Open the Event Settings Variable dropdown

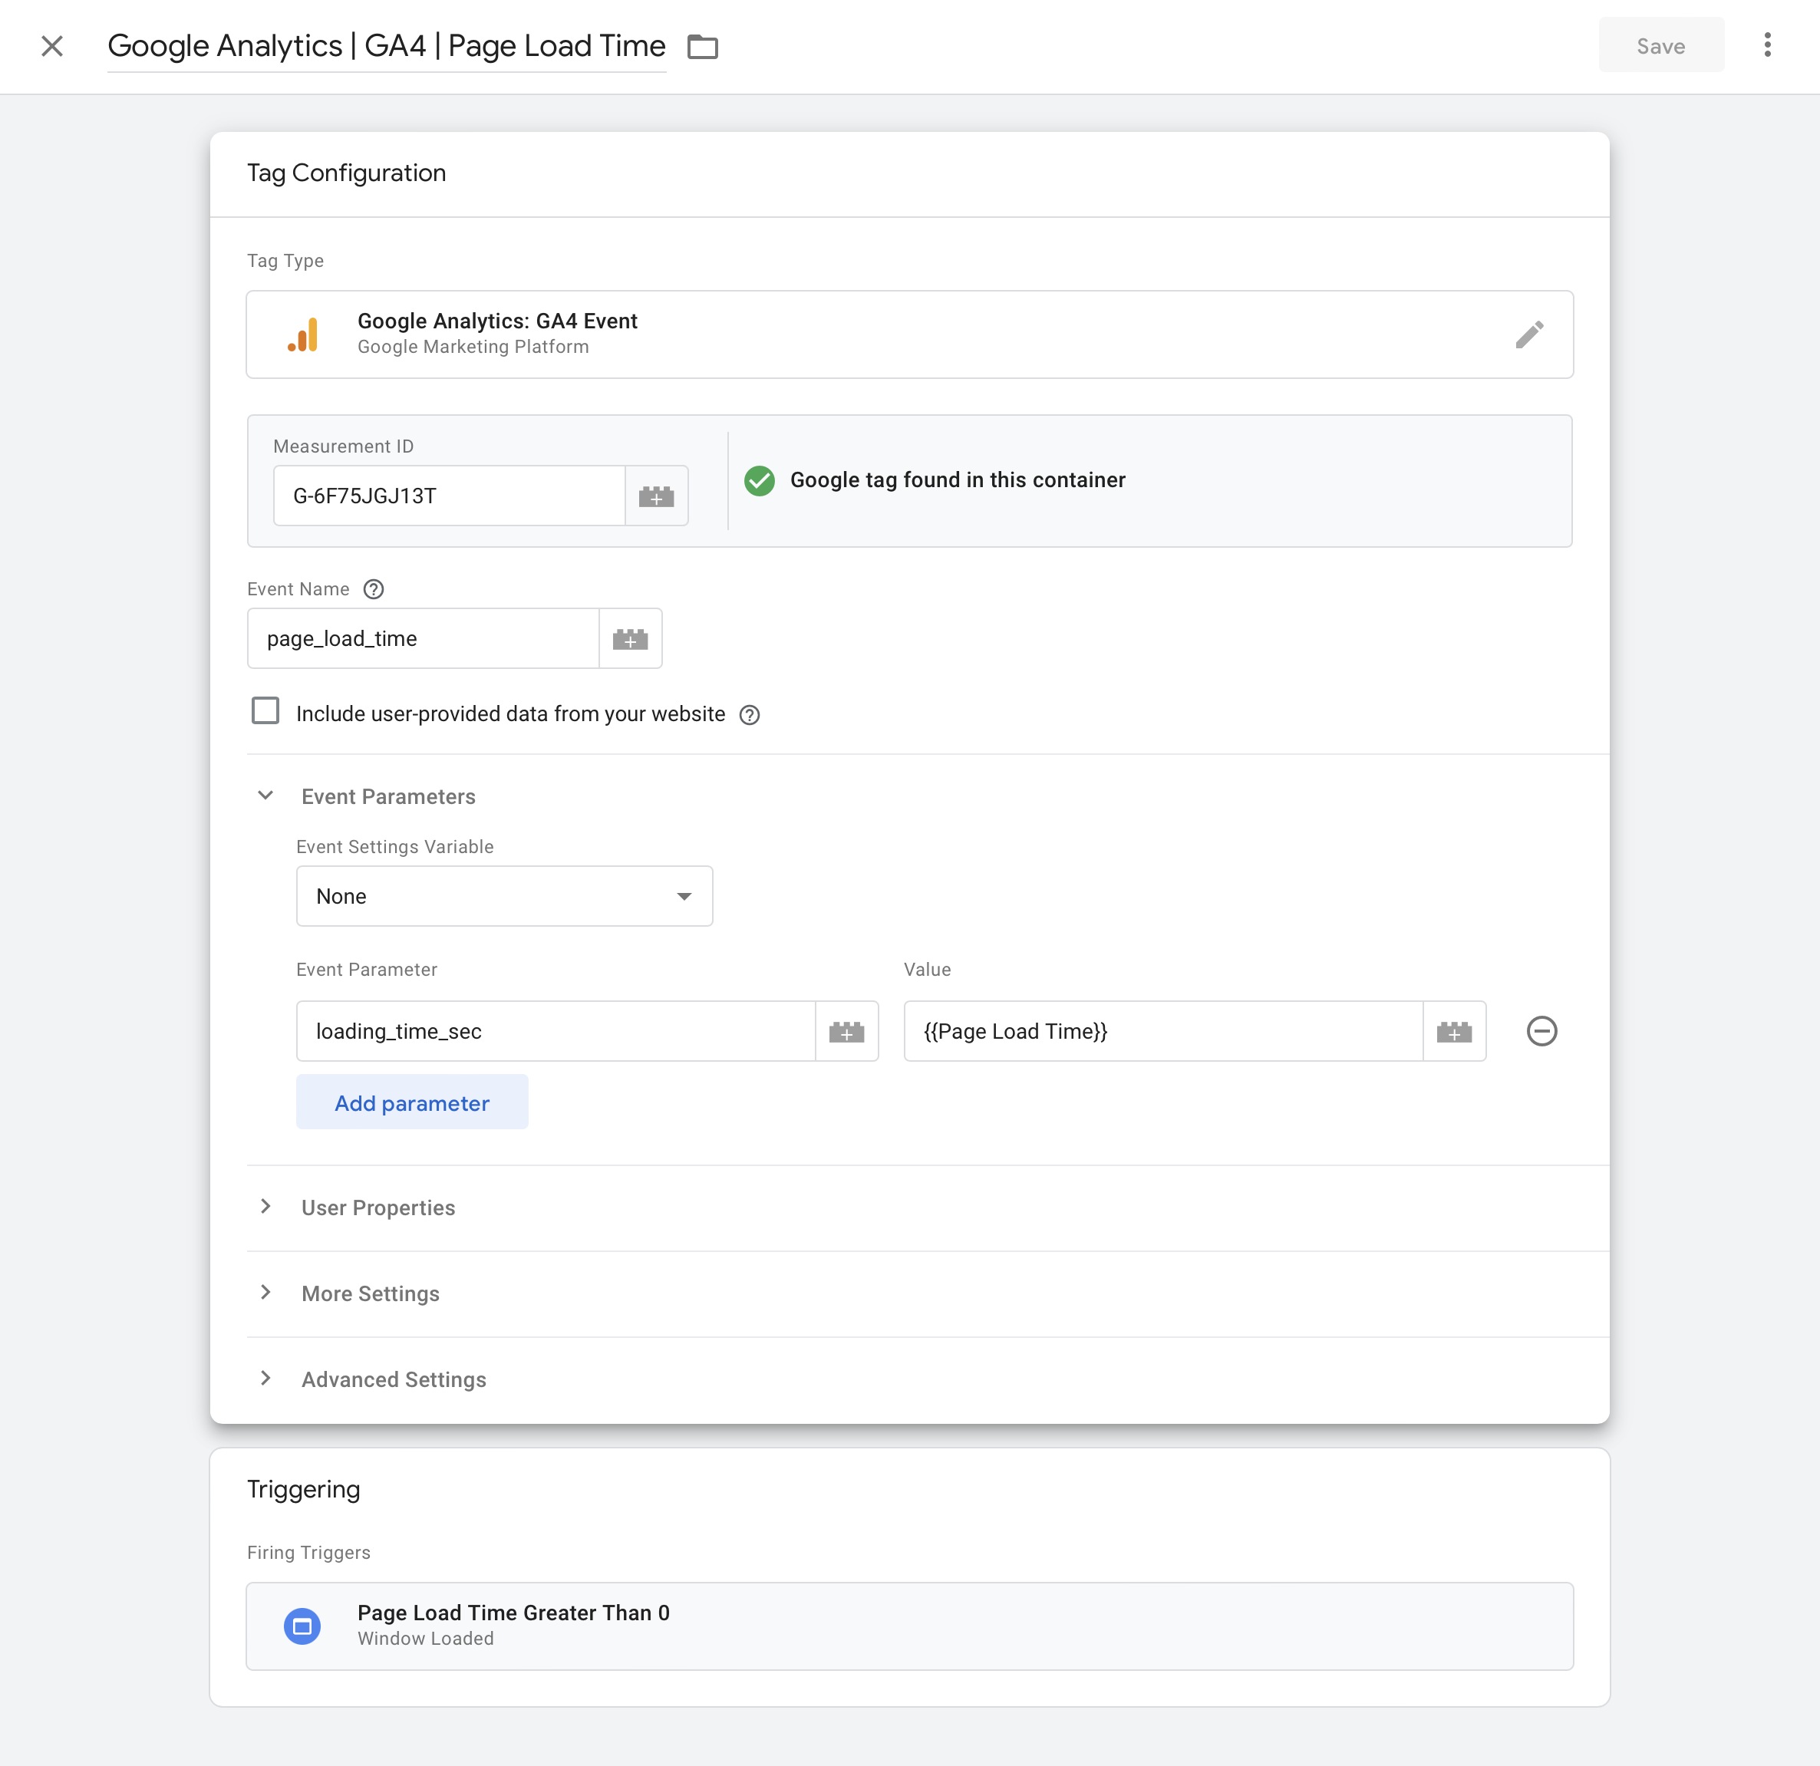(504, 895)
